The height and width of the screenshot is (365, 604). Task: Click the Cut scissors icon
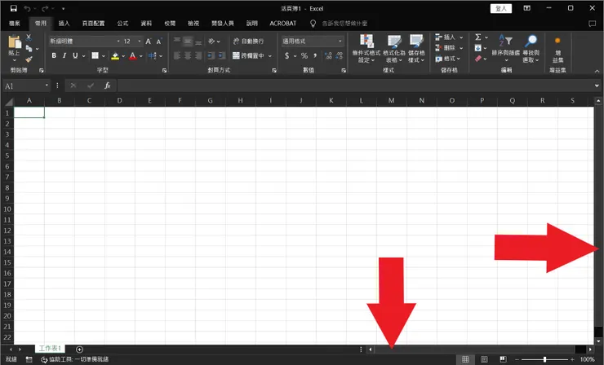click(29, 37)
